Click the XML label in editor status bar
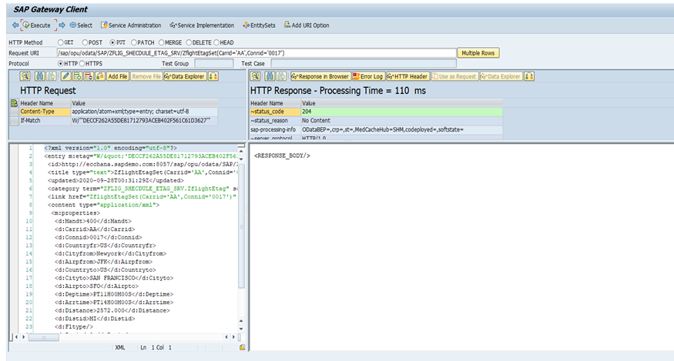Viewport: 674px width, 361px height. [120, 347]
